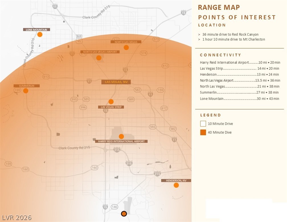This screenshot has width=287, height=222.
Task: Select the Harry Reid International Airport marker dot
Action: point(121,136)
